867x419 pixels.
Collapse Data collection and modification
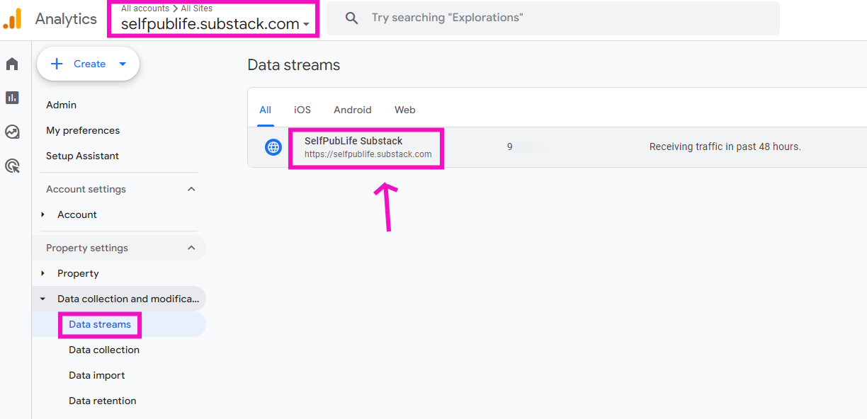tap(44, 299)
